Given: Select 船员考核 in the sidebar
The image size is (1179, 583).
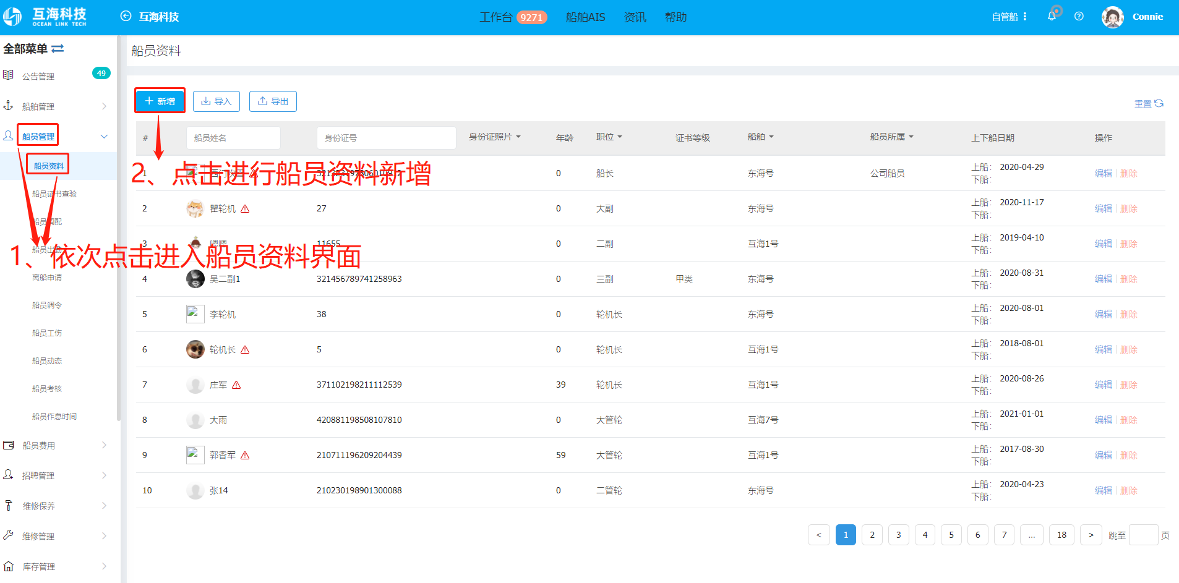Looking at the screenshot, I should point(47,389).
